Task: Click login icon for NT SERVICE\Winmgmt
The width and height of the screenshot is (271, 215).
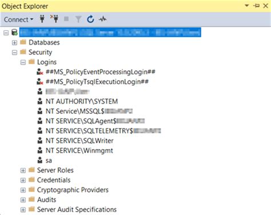Action: (x=40, y=150)
